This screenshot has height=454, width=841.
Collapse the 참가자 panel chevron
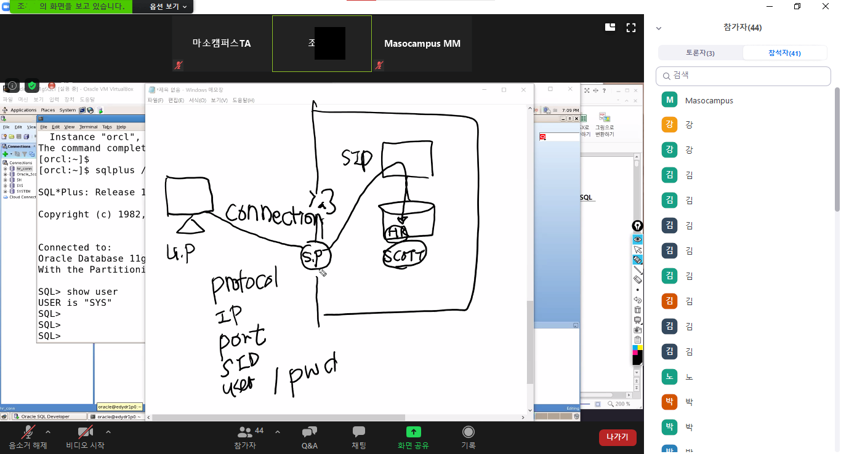click(659, 28)
